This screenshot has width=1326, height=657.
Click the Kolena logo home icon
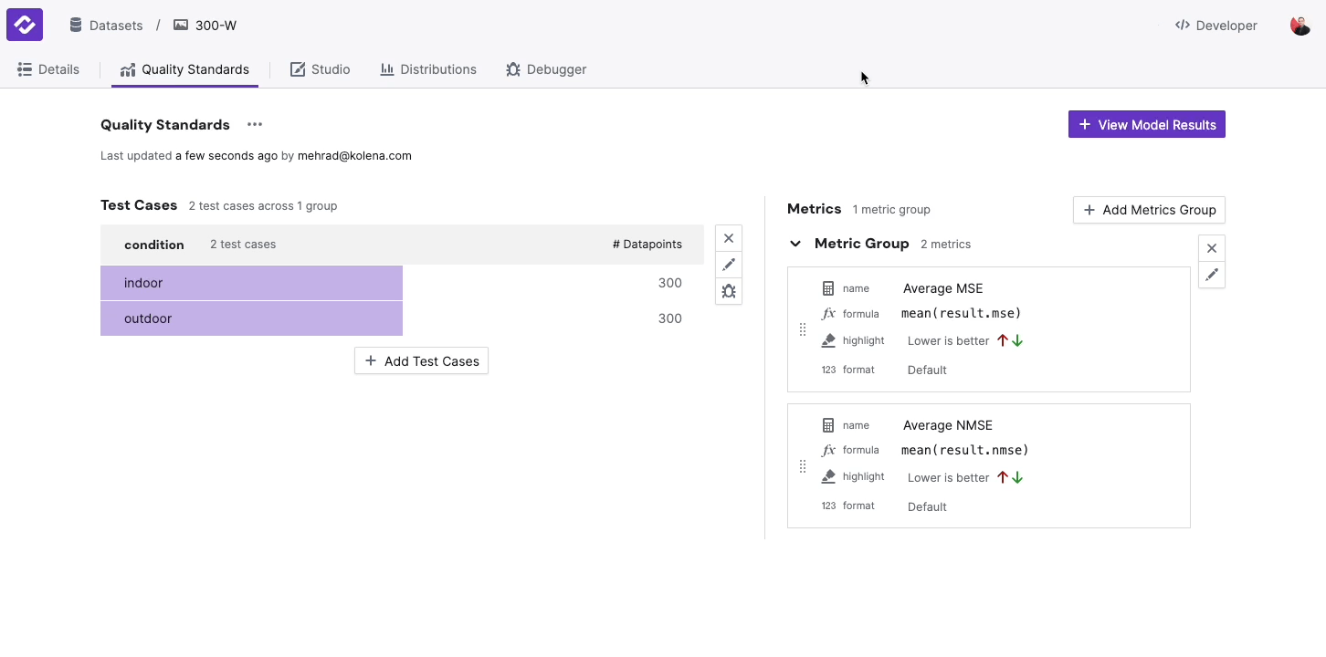pos(25,25)
